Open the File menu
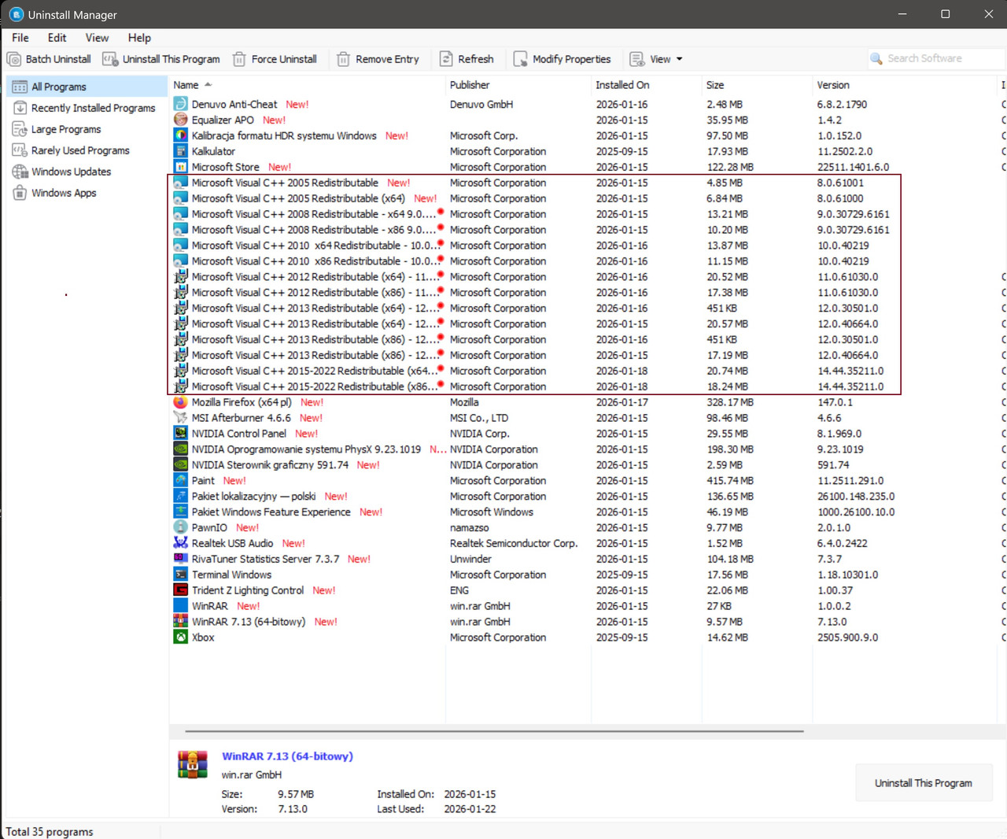Image resolution: width=1007 pixels, height=839 pixels. [20, 38]
